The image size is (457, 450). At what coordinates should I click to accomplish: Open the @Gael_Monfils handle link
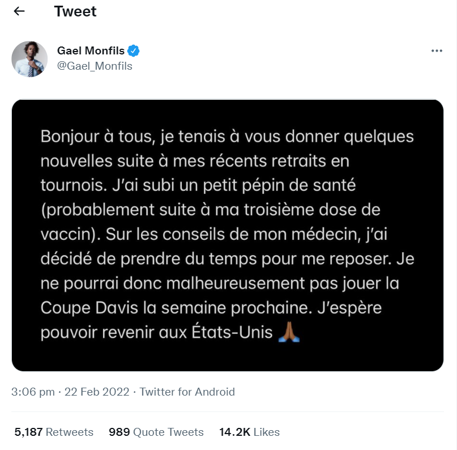point(95,66)
